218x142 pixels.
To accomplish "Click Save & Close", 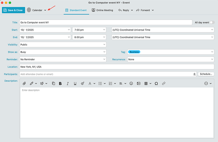I will [14, 10].
